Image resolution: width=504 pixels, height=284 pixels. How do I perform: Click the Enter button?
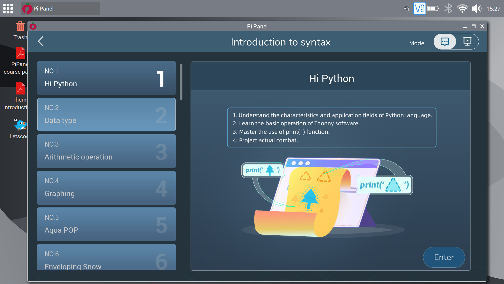[x=444, y=257]
